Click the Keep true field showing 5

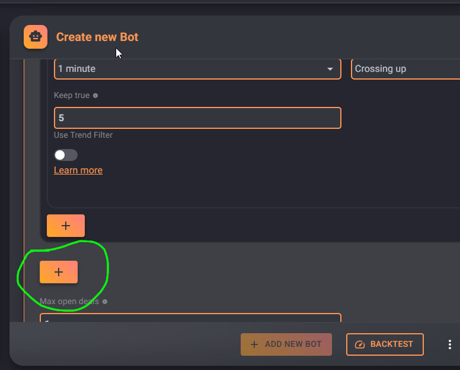point(197,118)
